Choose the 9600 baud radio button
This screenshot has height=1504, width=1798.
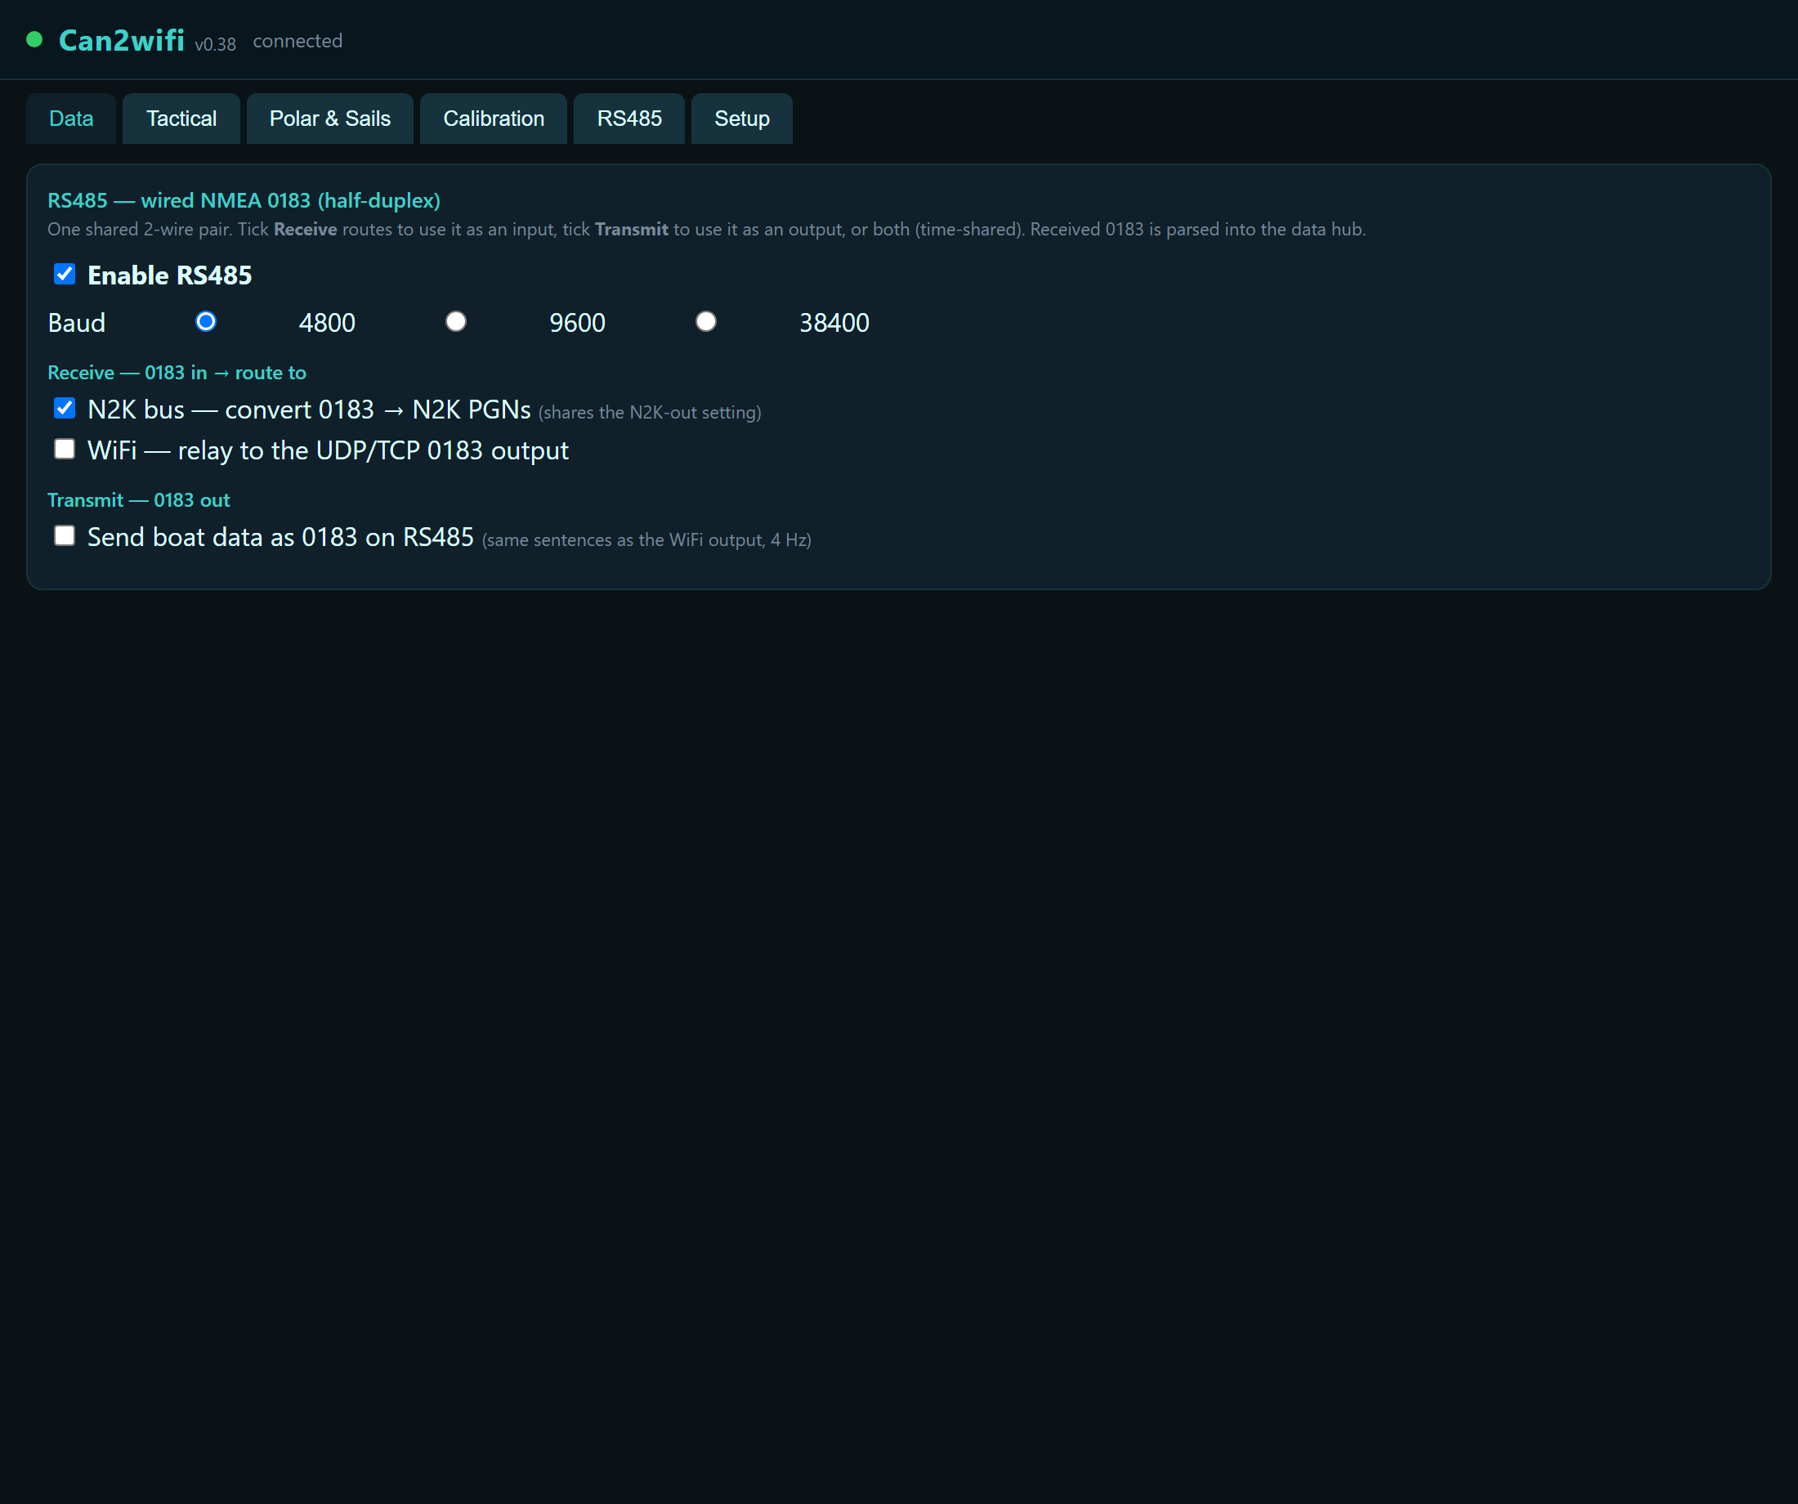tap(455, 321)
